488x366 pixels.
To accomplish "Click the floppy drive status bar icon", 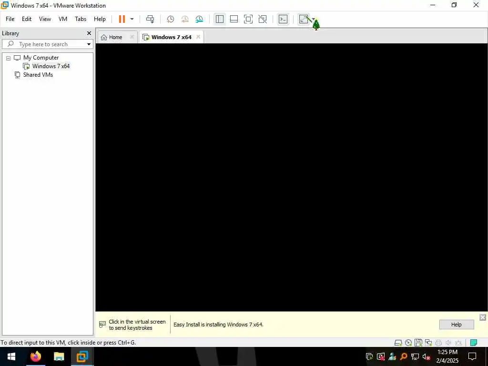I will [x=418, y=343].
